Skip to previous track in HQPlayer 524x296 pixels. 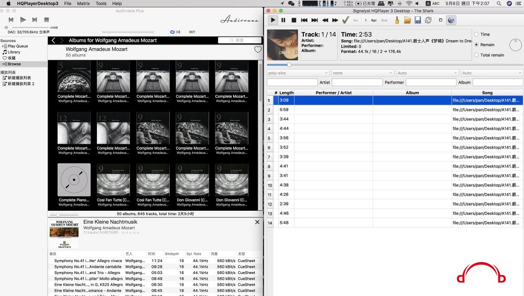click(x=304, y=20)
